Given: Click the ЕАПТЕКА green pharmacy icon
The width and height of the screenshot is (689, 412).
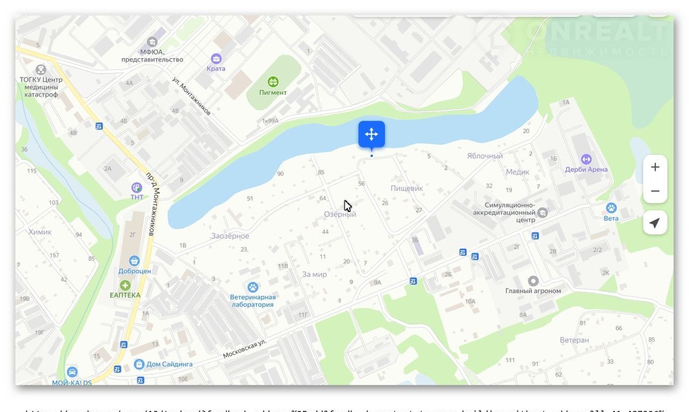Looking at the screenshot, I should (125, 285).
